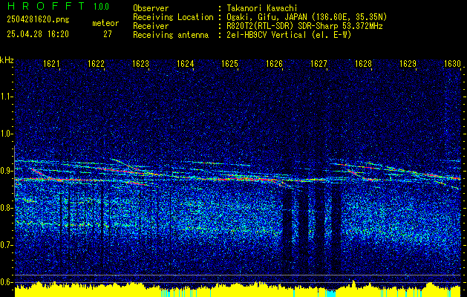Click the HROFFT title text
This screenshot has height=297, width=467.
tap(46, 6)
